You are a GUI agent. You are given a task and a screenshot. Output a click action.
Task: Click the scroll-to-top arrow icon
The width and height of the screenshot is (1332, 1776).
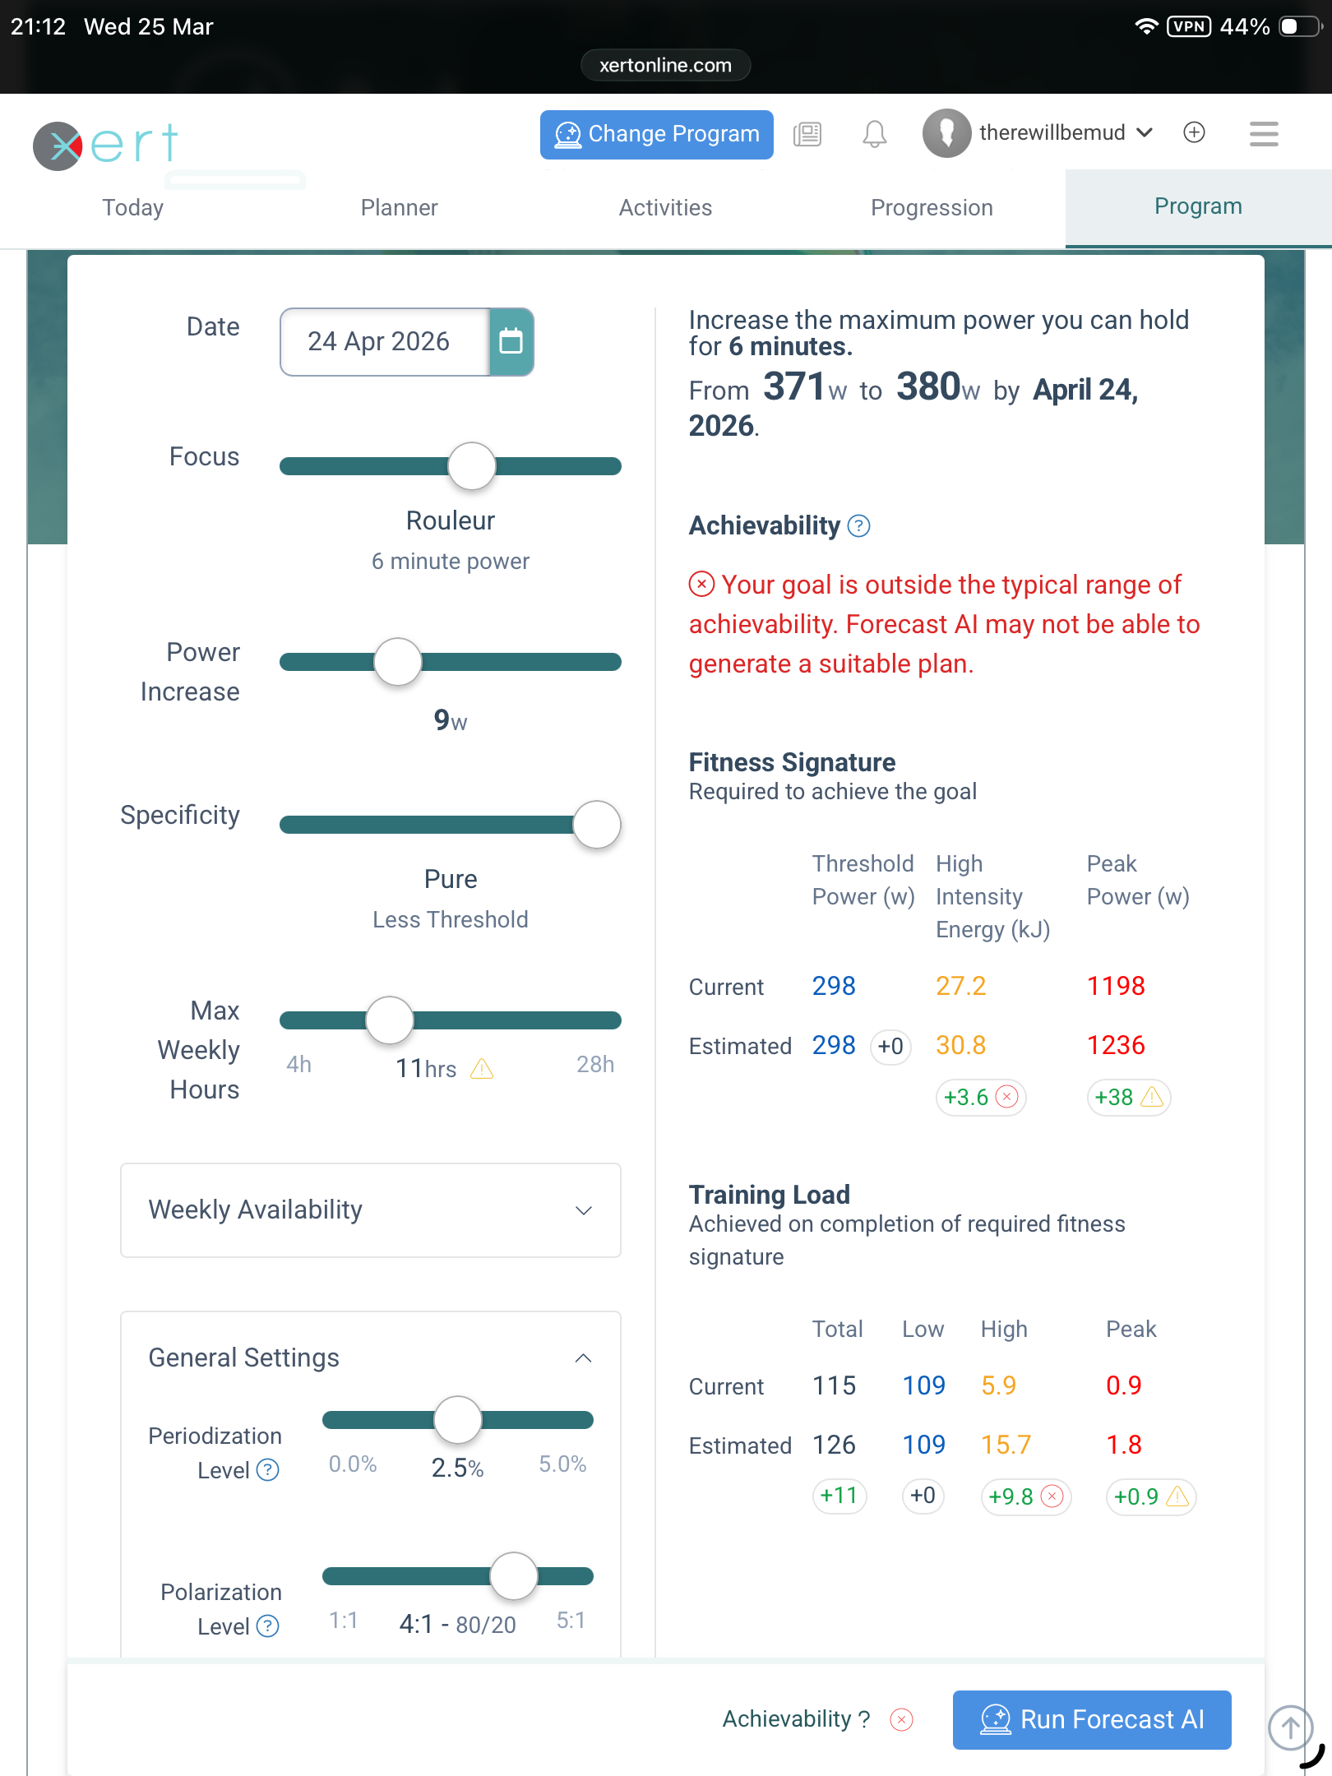pos(1290,1727)
